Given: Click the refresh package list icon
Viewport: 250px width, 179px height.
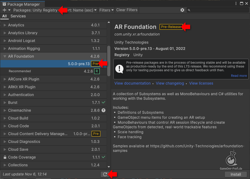Looking at the screenshot, I should point(105,174).
